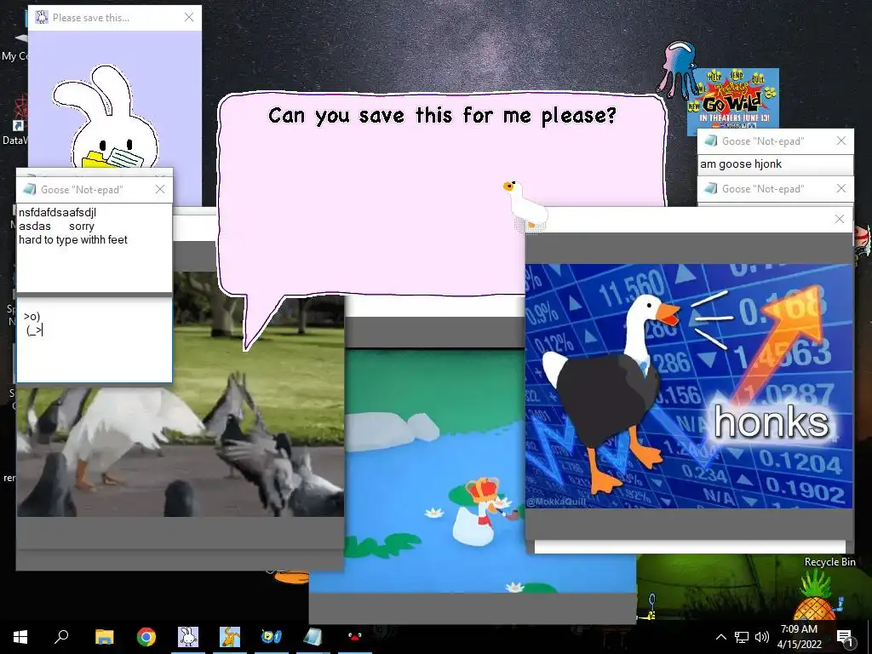Click the white goose walking on desktop

(525, 204)
